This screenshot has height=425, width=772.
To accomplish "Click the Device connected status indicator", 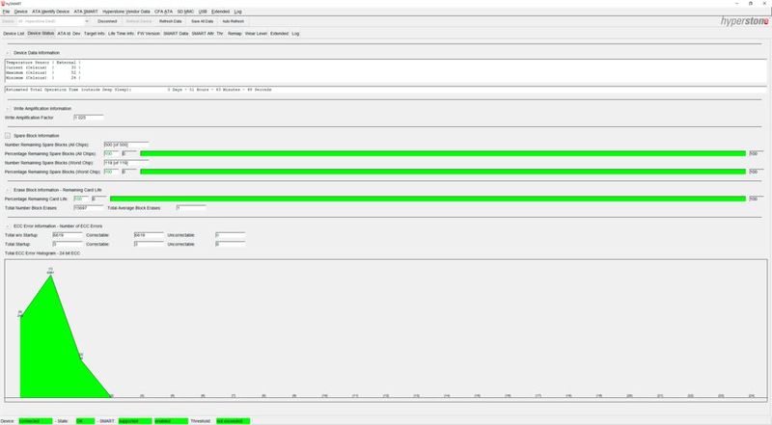I will [36, 421].
